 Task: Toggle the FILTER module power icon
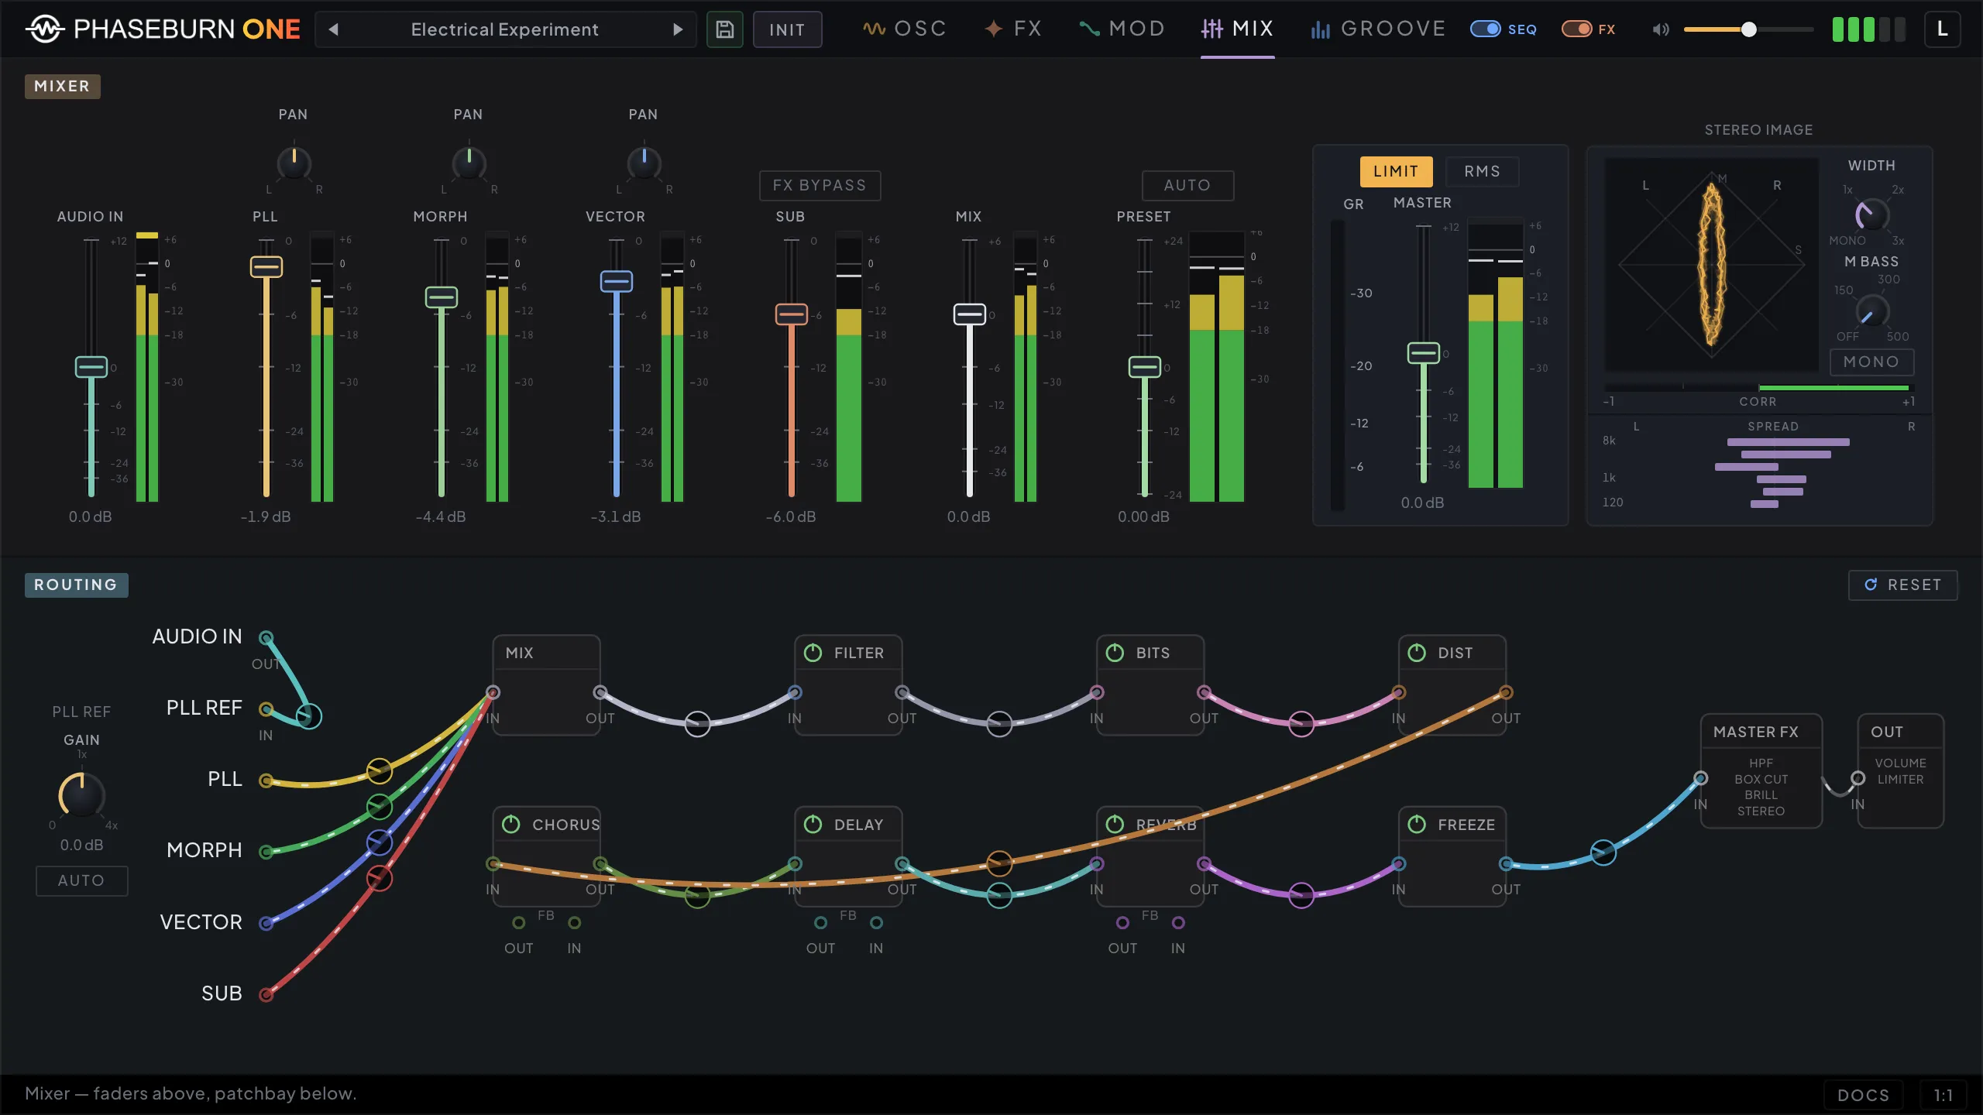(813, 653)
